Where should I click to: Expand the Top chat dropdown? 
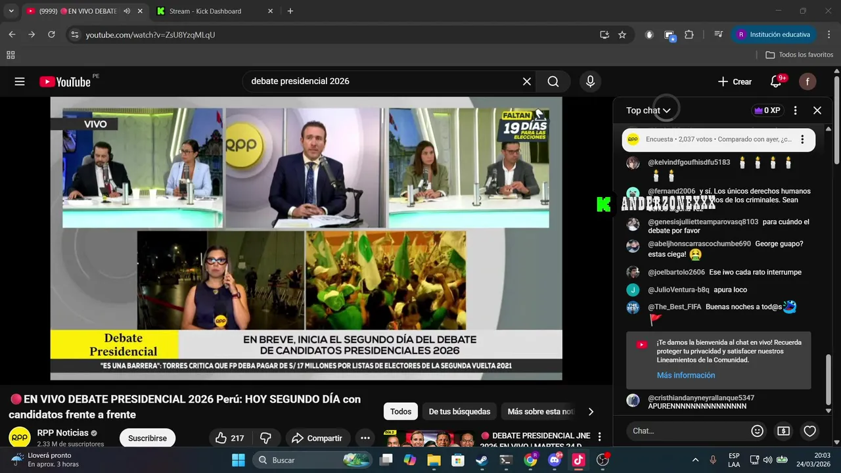[648, 110]
